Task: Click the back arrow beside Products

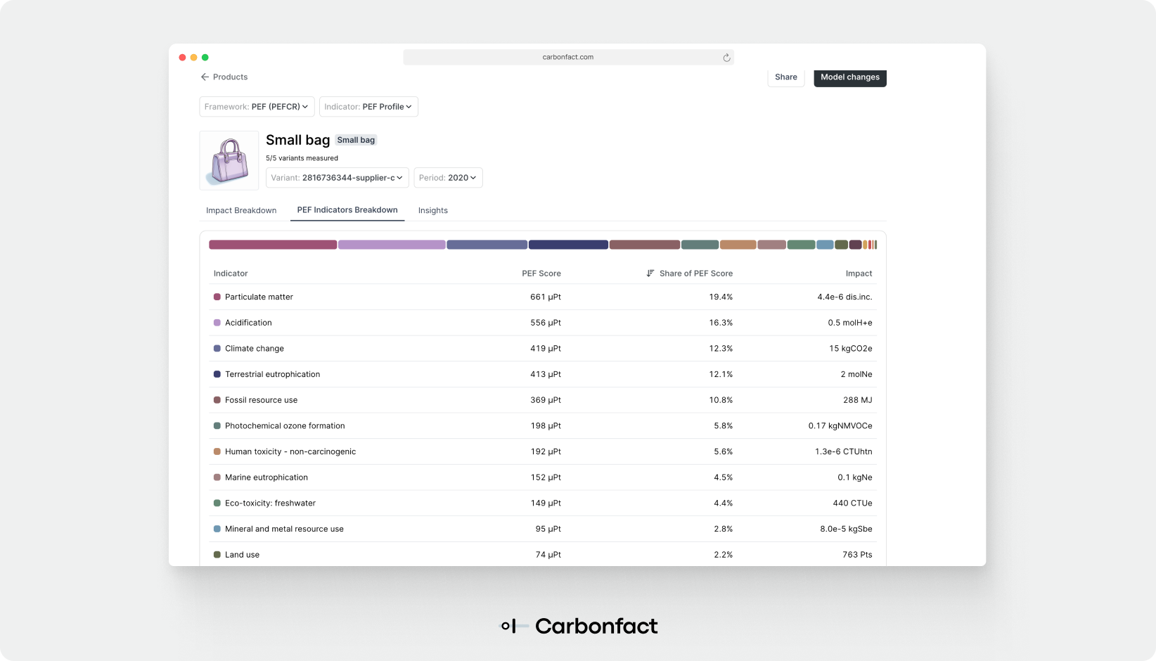Action: [204, 77]
